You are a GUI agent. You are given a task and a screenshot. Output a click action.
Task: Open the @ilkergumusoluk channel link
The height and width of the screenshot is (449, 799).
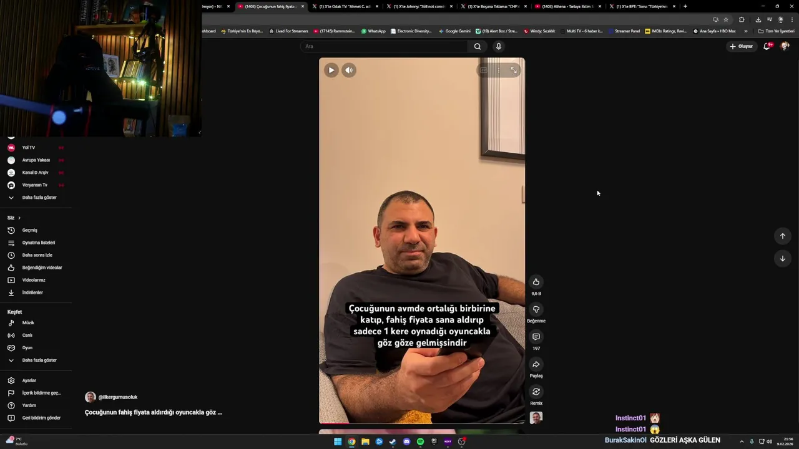pyautogui.click(x=118, y=397)
